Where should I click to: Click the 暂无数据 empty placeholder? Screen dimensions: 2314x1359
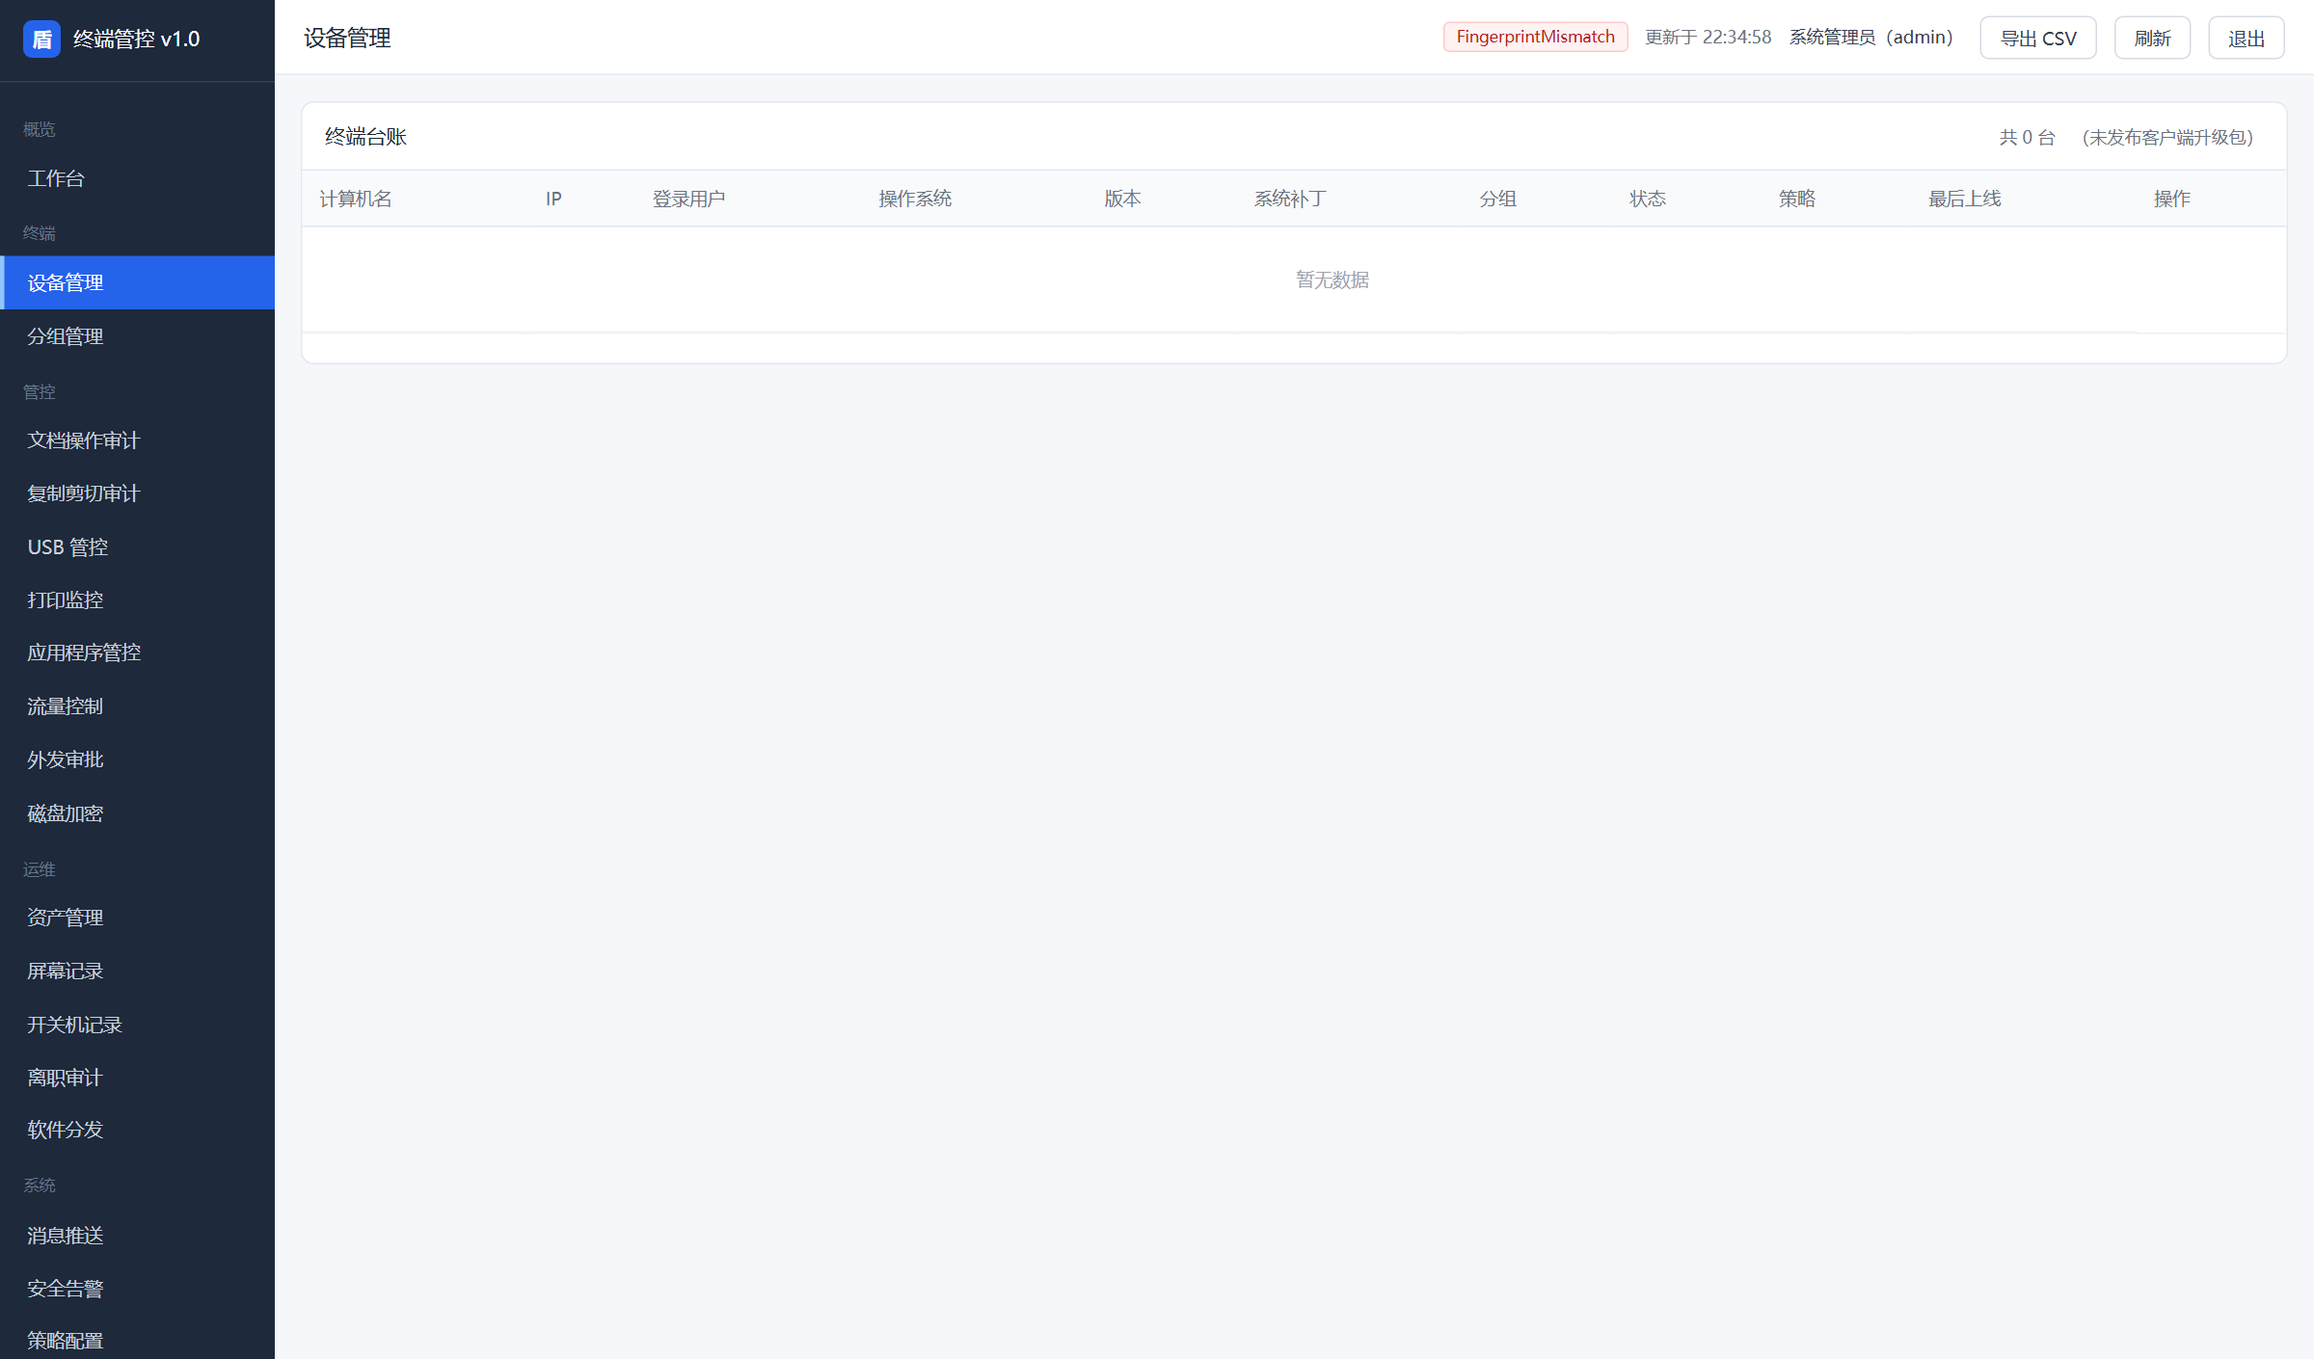pos(1332,280)
